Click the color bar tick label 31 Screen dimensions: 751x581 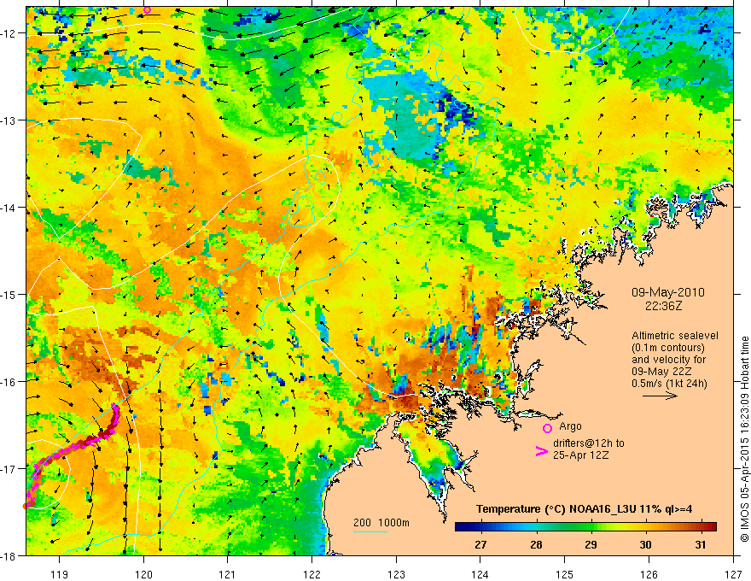coord(701,544)
